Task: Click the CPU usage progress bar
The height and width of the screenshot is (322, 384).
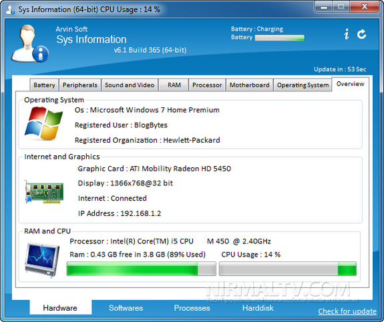Action: point(288,269)
